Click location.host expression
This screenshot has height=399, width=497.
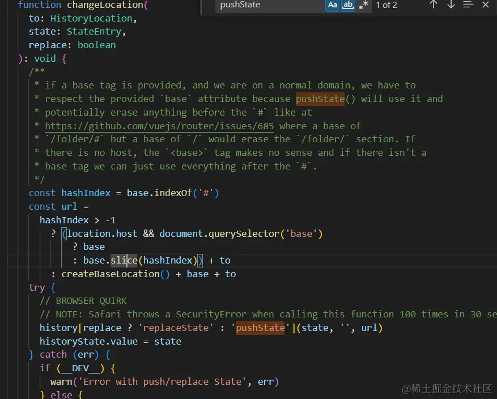click(x=102, y=234)
